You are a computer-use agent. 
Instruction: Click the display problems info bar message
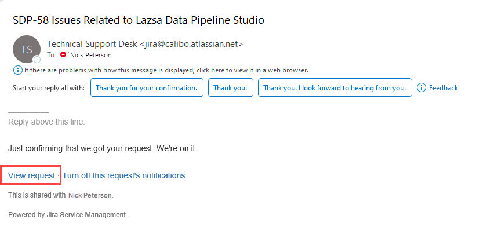point(166,70)
